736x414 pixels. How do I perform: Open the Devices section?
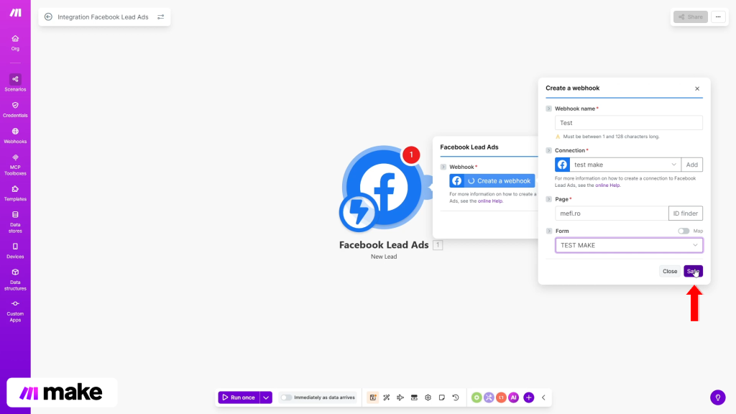(15, 251)
